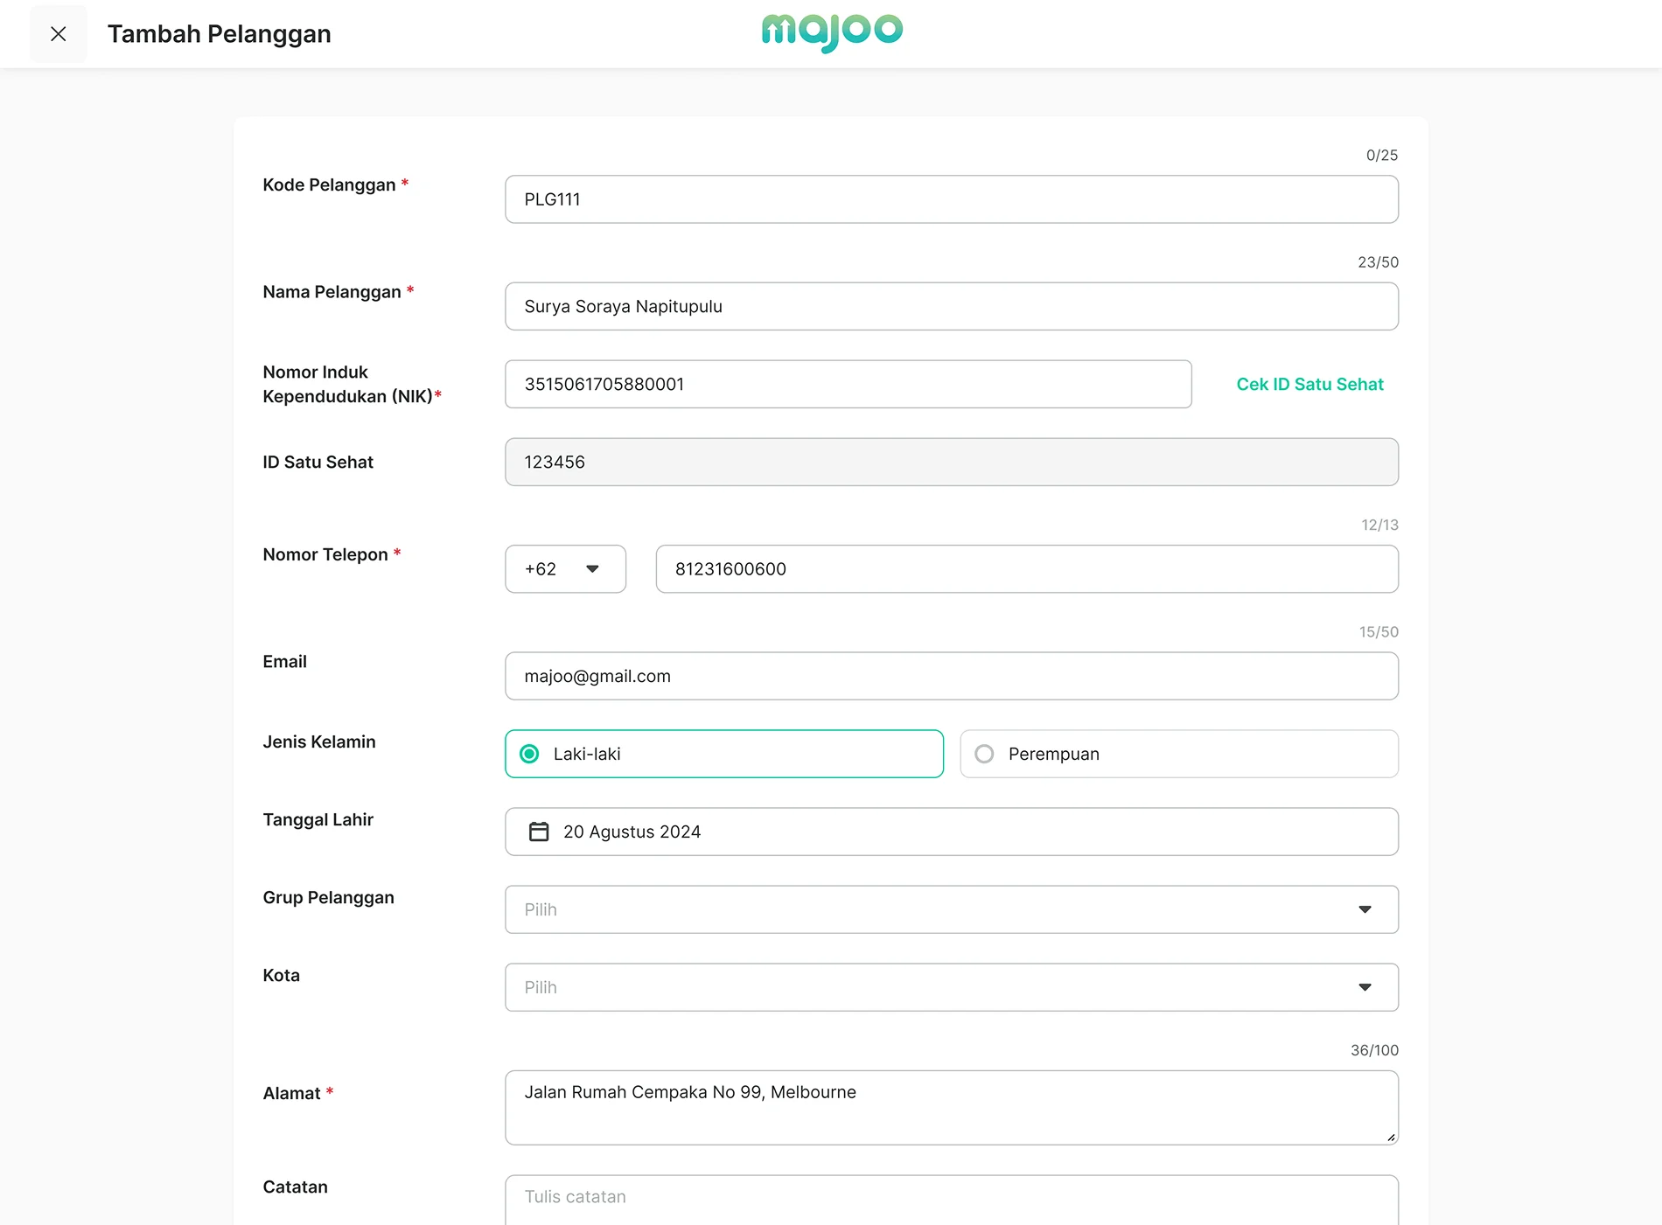Click the Catatan notes field

(x=951, y=1199)
